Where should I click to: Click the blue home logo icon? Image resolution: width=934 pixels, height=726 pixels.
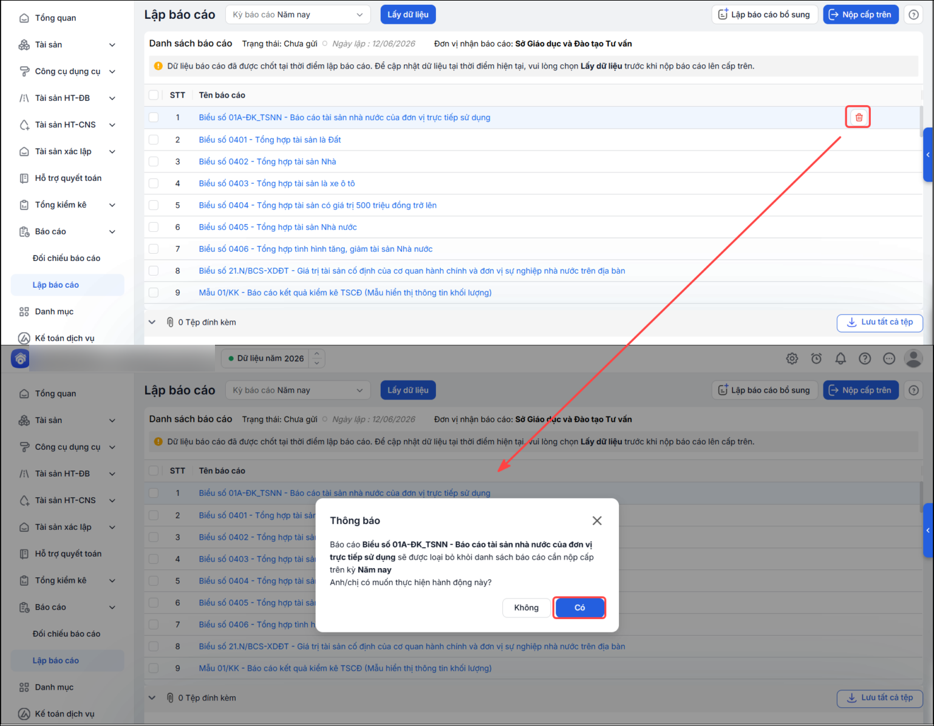[x=20, y=359]
